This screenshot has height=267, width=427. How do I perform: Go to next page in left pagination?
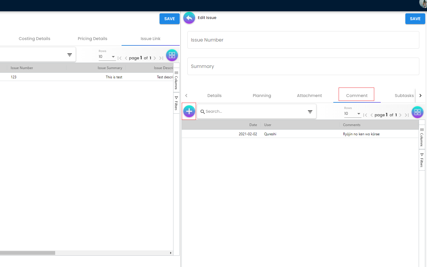point(155,58)
